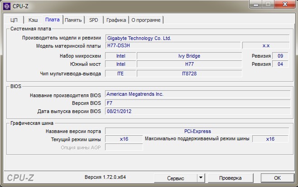The image size is (298, 187).
Task: Click the CPU-Z icon in the title bar
Action: click(7, 6)
